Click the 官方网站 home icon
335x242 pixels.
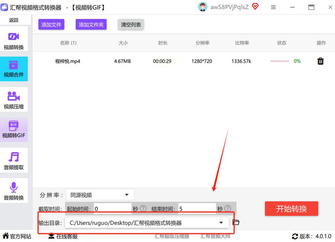tap(6, 236)
